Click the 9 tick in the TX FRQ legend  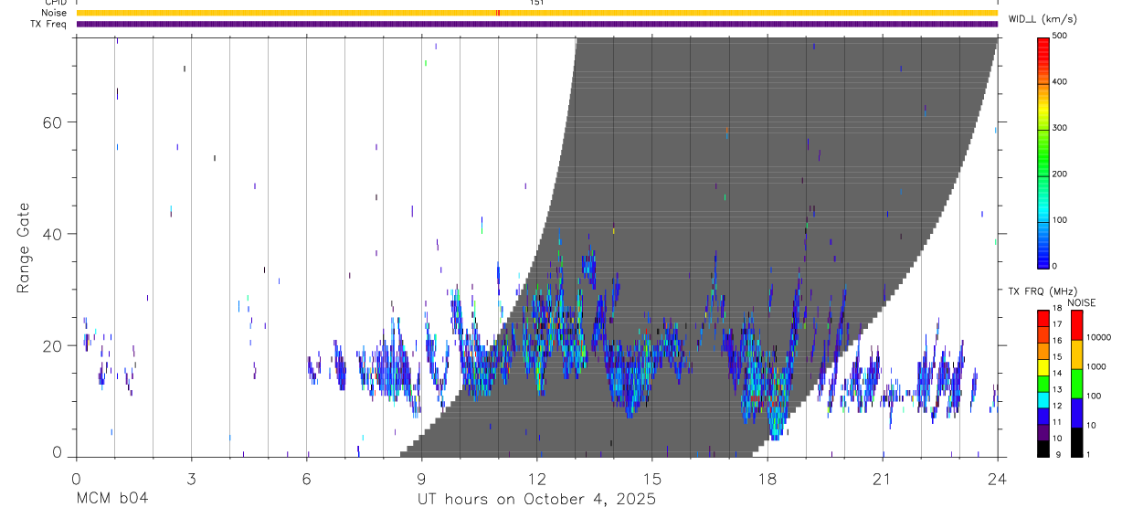[x=1058, y=455]
